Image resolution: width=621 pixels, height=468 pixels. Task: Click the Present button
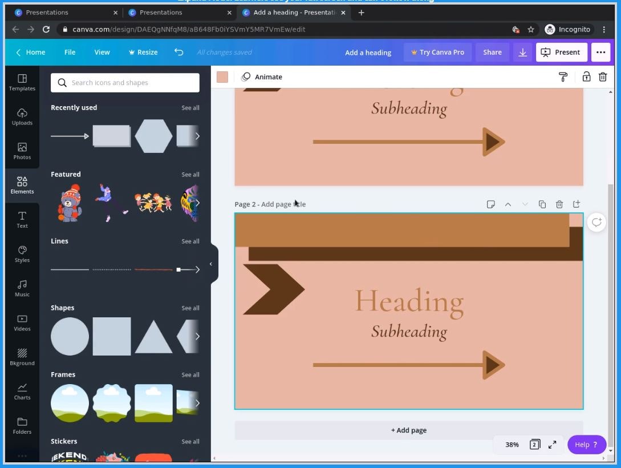(x=562, y=53)
